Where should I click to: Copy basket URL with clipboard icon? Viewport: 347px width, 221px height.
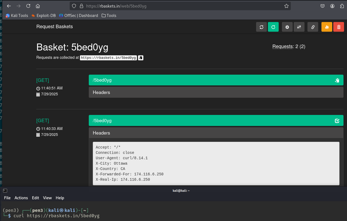click(140, 57)
